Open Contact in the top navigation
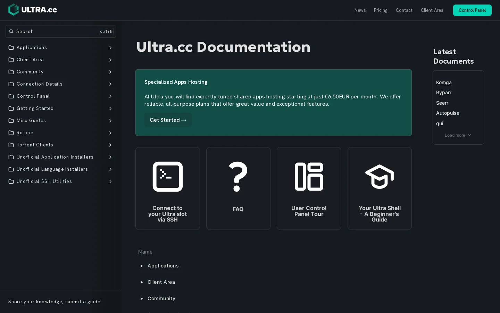This screenshot has width=500, height=313. coord(404,10)
